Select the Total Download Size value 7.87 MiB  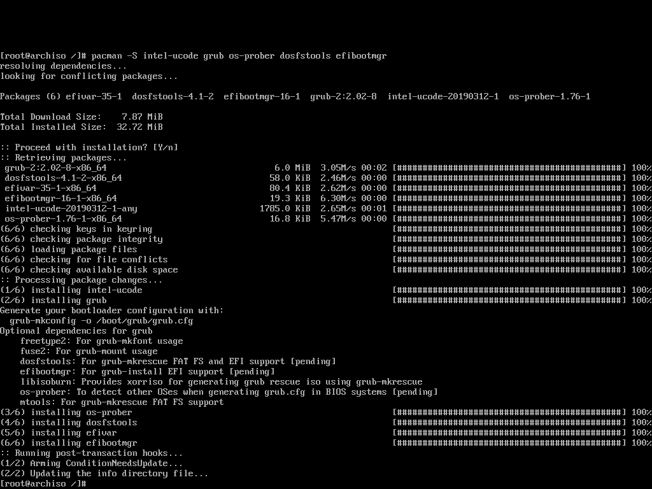pos(142,117)
